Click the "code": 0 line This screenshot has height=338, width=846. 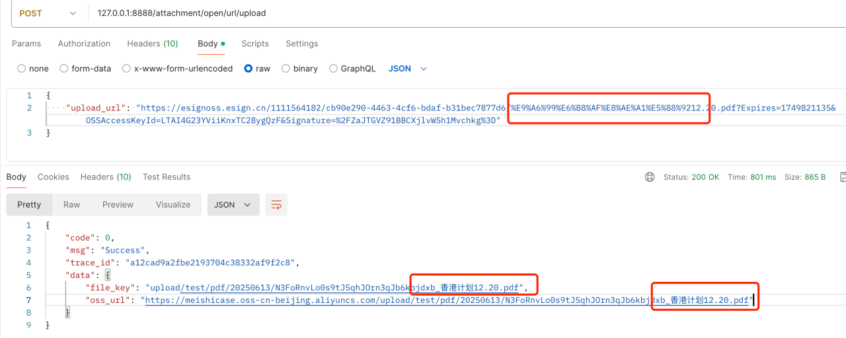click(x=89, y=237)
